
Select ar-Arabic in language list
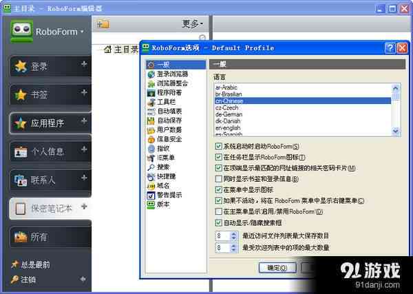302,87
